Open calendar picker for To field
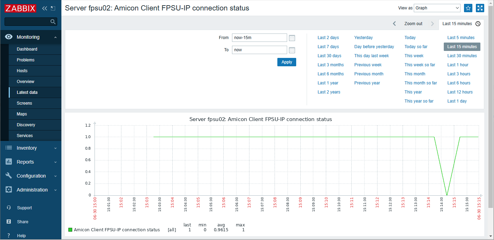The width and height of the screenshot is (494, 240). 292,50
